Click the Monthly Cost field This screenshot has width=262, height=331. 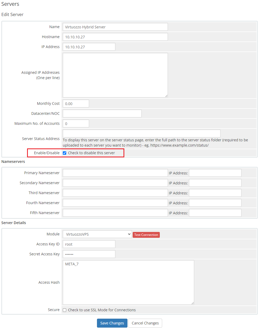[76, 104]
